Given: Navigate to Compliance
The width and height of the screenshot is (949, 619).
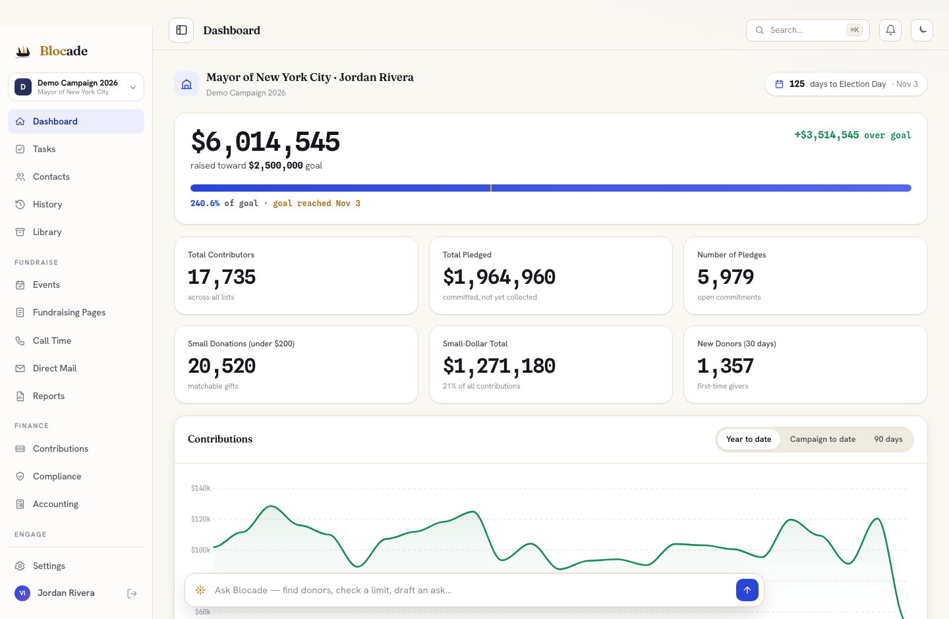Looking at the screenshot, I should (76, 477).
